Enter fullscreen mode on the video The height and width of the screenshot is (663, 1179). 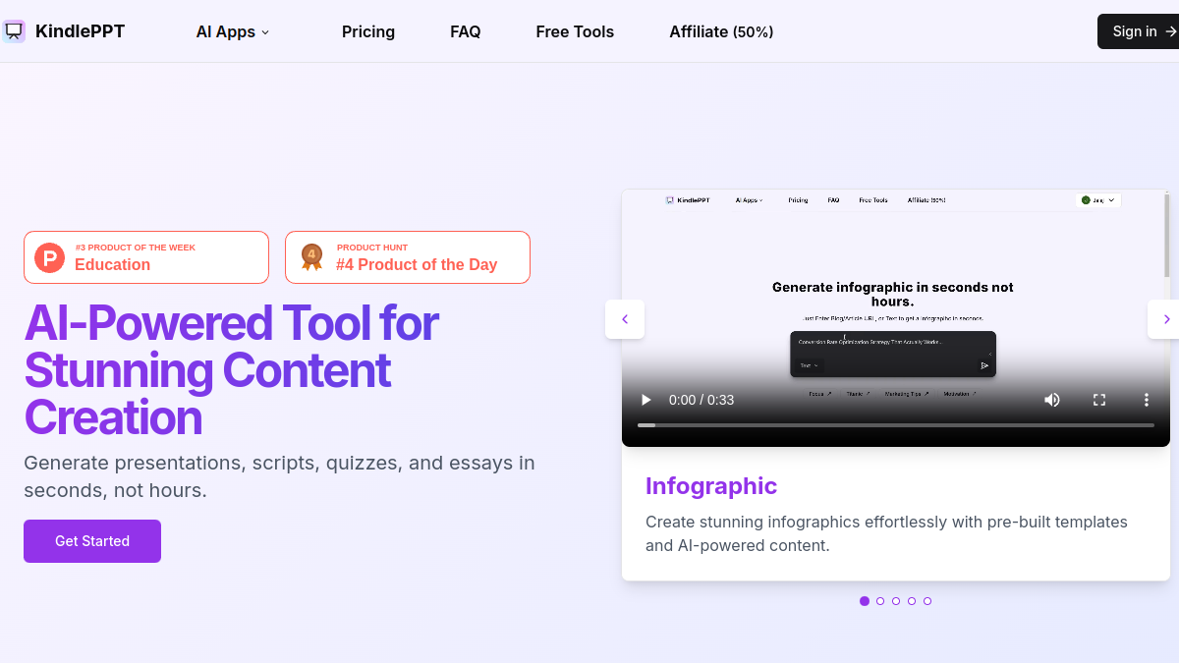click(x=1099, y=400)
